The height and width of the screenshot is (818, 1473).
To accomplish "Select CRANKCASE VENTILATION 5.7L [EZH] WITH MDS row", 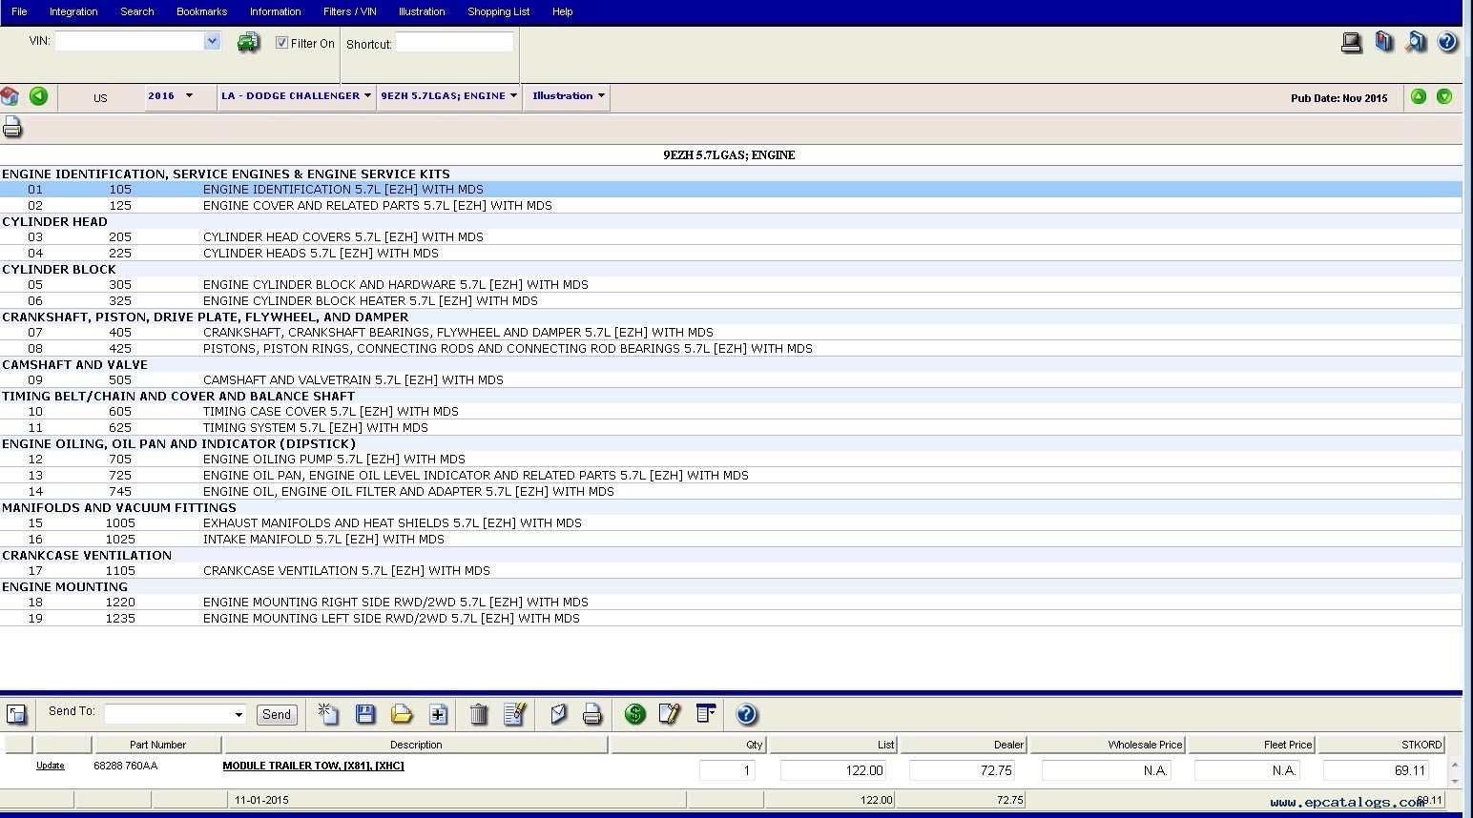I will (731, 571).
